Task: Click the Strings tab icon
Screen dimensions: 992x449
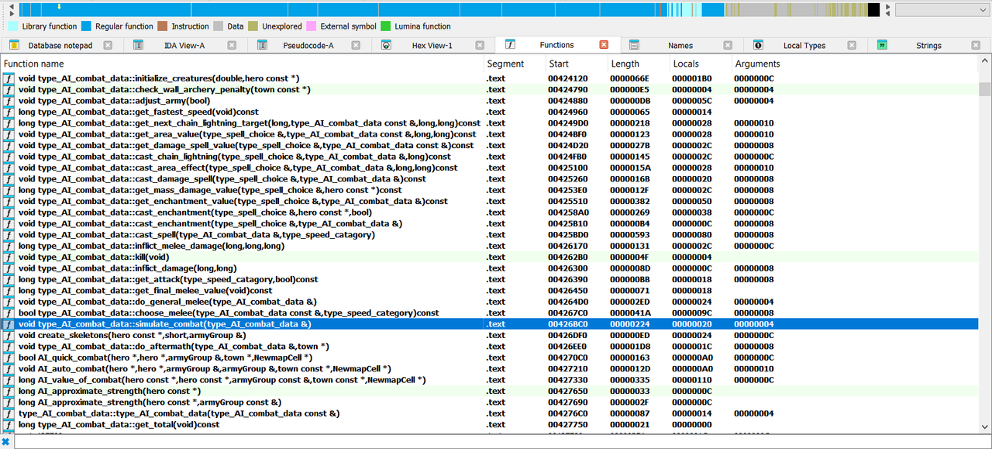Action: (882, 45)
